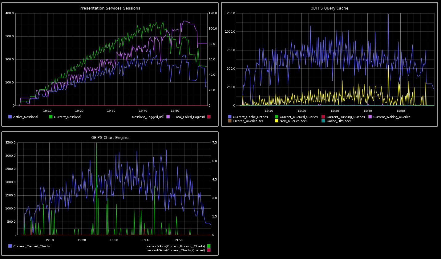Click 19:50 on the Query Cache time axis

(400, 111)
